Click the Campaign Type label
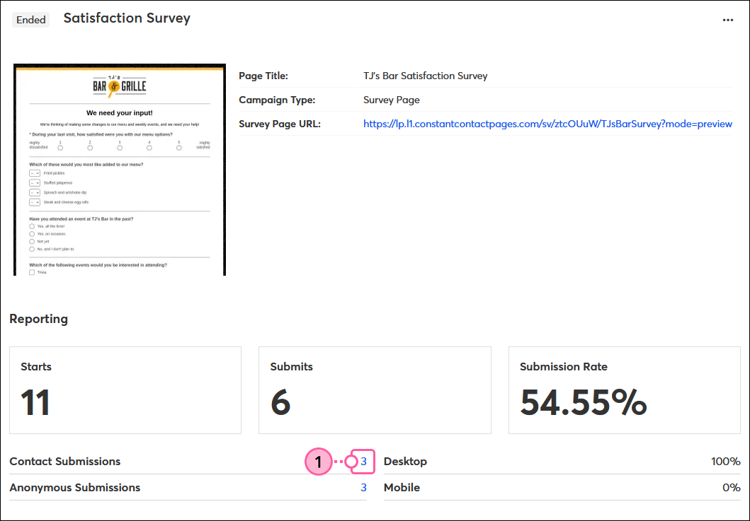The height and width of the screenshot is (521, 750). (x=277, y=100)
